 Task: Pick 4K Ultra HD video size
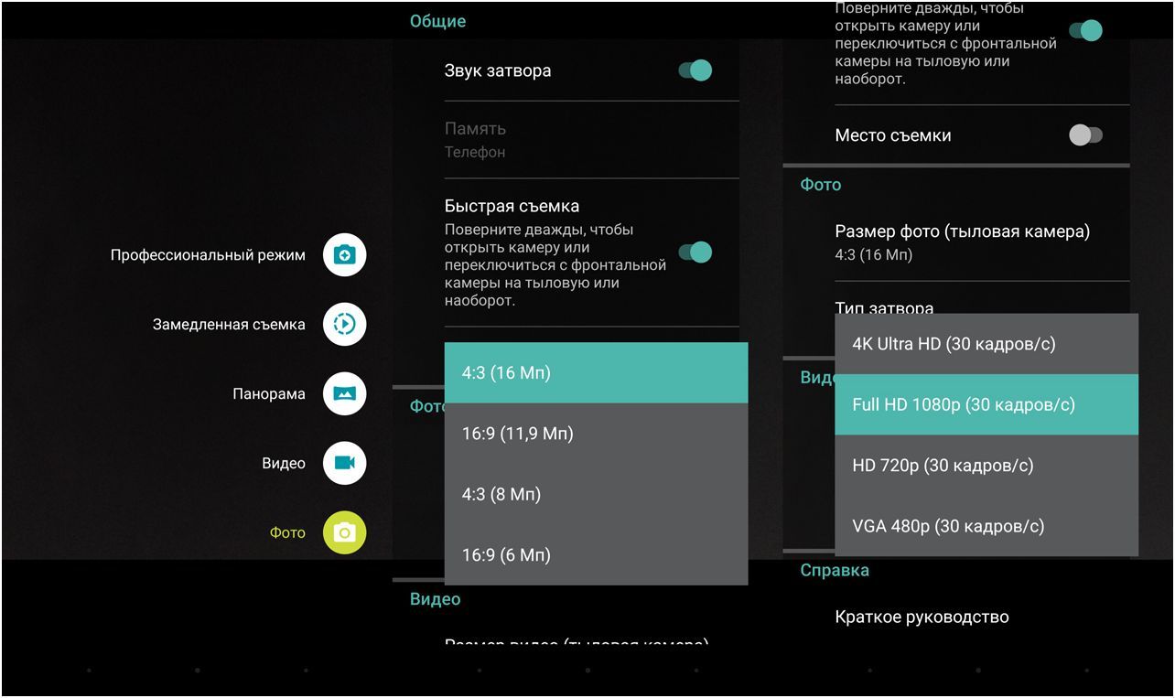pos(986,344)
